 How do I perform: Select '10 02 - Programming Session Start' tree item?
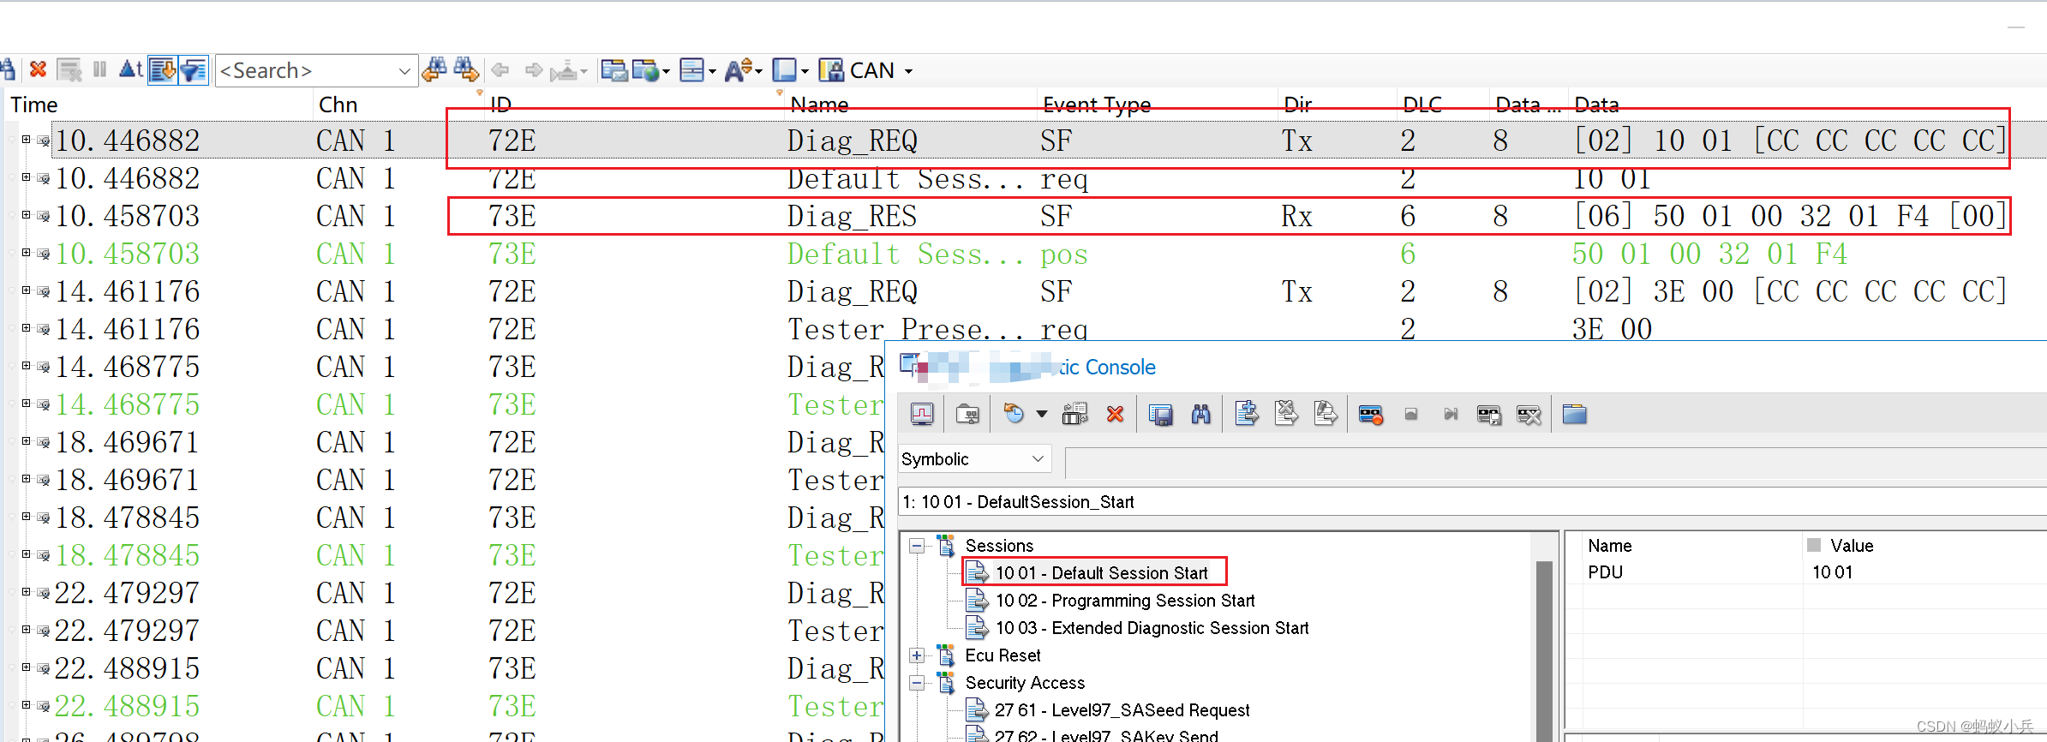pyautogui.click(x=1125, y=601)
